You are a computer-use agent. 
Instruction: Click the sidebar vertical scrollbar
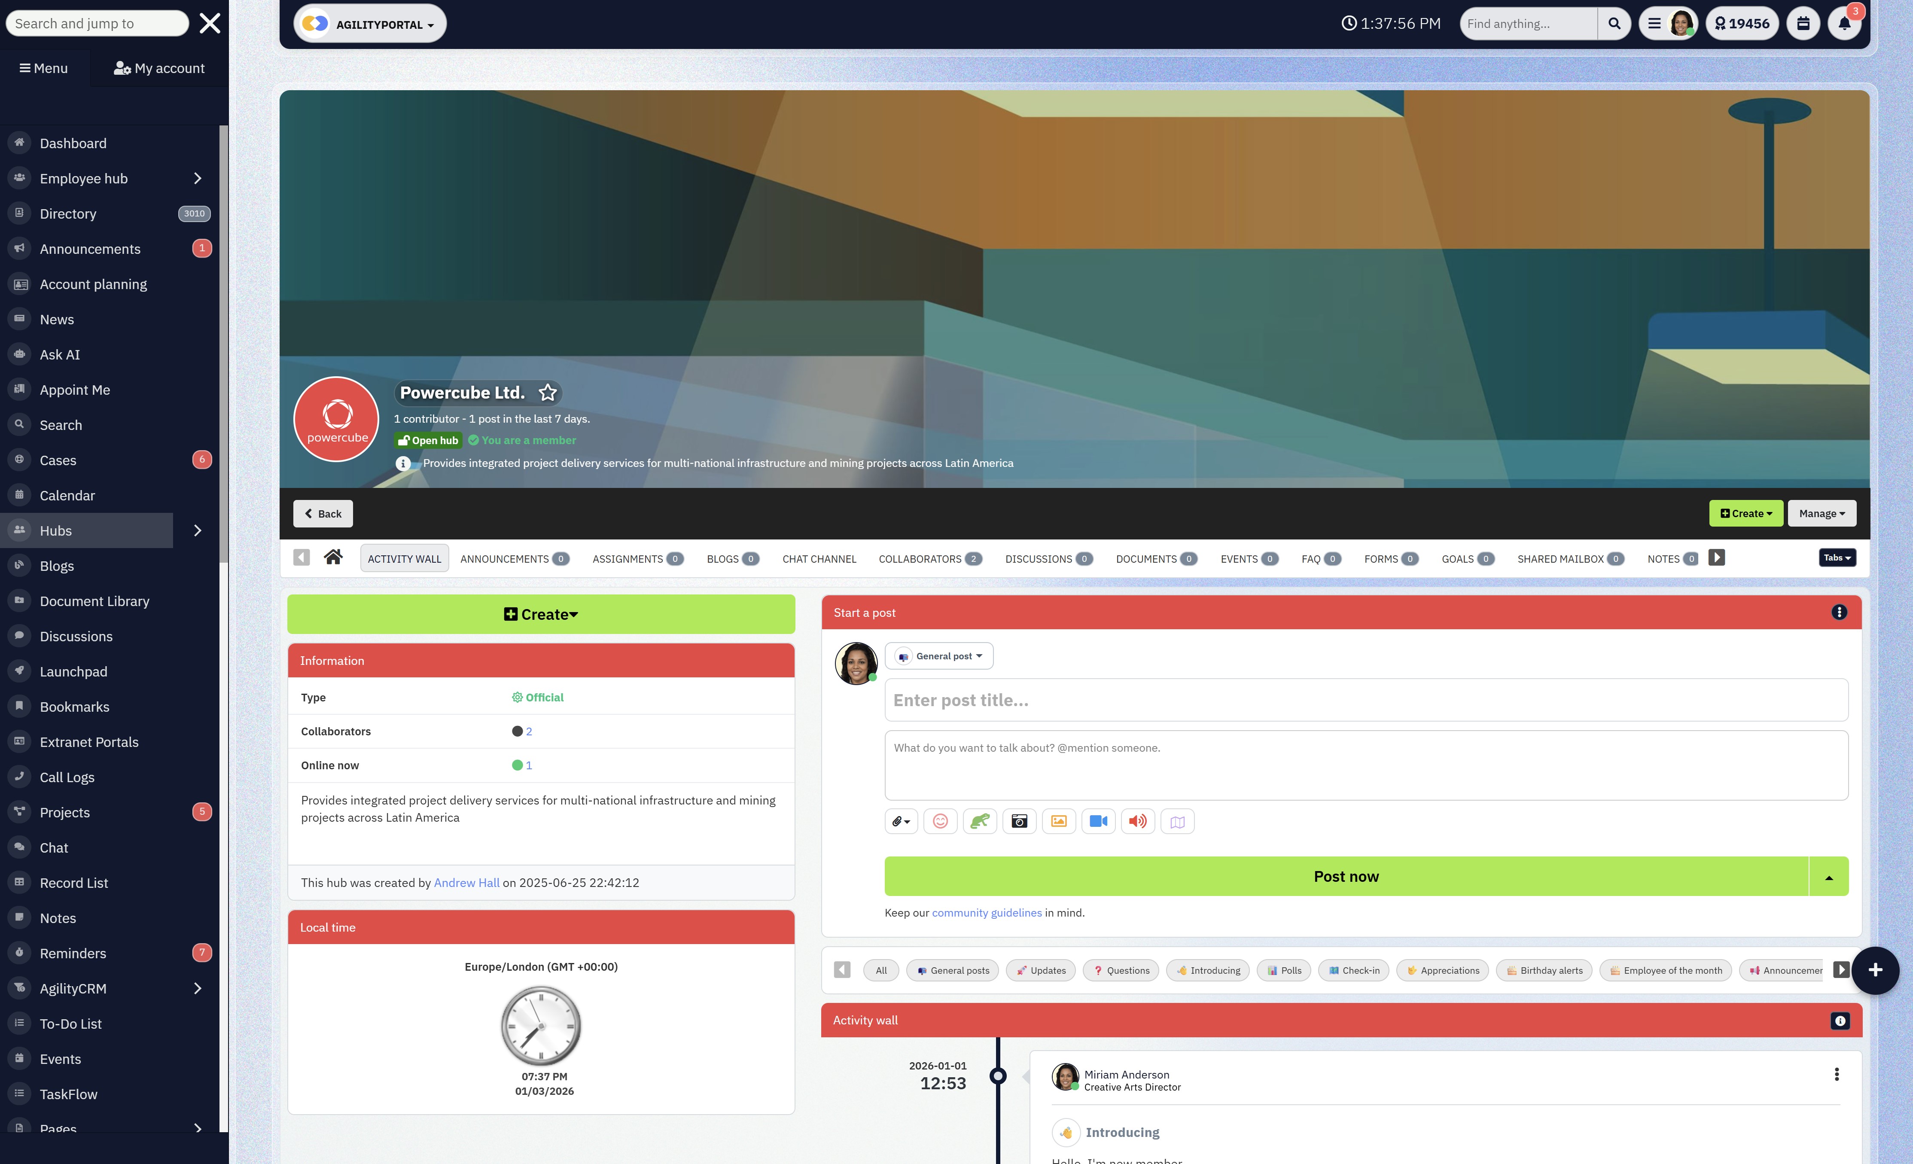coord(224,341)
